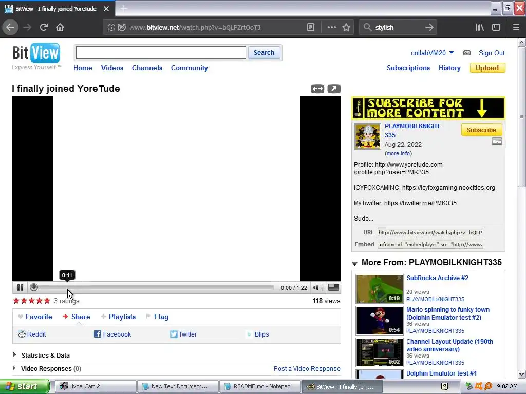Open browser library icon

coord(480,27)
